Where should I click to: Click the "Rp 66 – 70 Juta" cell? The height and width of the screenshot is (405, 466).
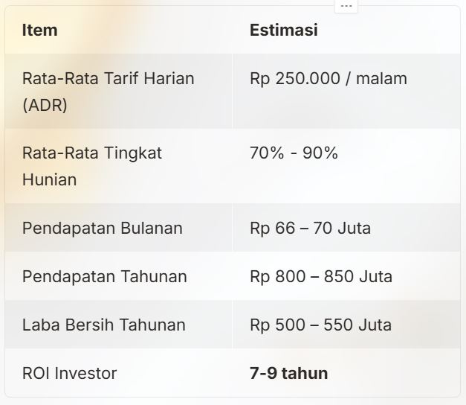tap(310, 228)
